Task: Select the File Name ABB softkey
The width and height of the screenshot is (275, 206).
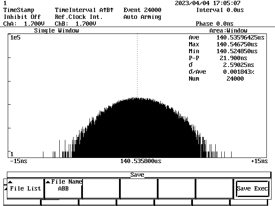Action: pyautogui.click(x=63, y=188)
